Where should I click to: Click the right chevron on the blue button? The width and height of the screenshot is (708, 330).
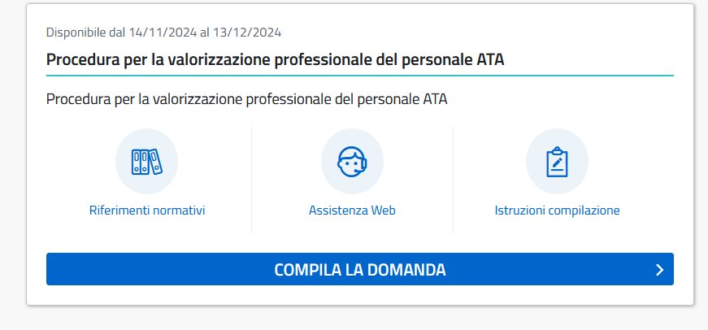pyautogui.click(x=660, y=270)
